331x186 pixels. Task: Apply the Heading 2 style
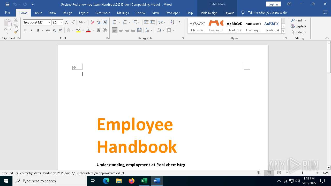[x=235, y=26]
